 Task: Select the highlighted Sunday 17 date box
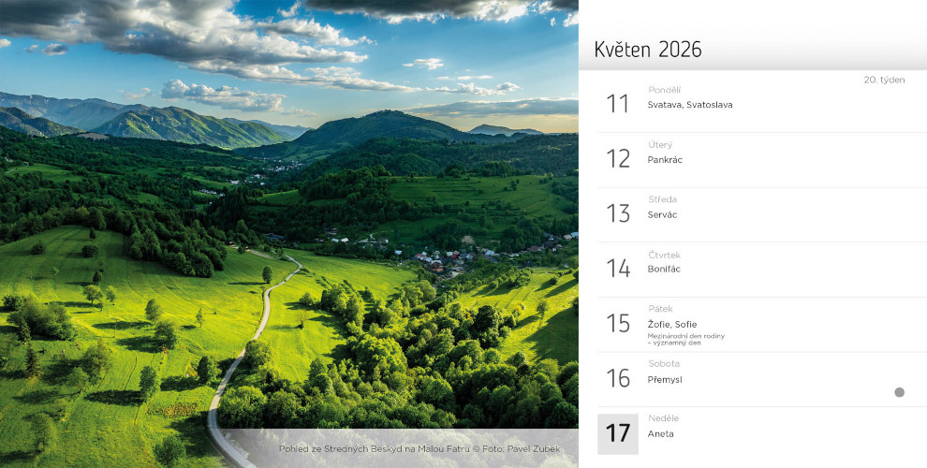(x=618, y=433)
